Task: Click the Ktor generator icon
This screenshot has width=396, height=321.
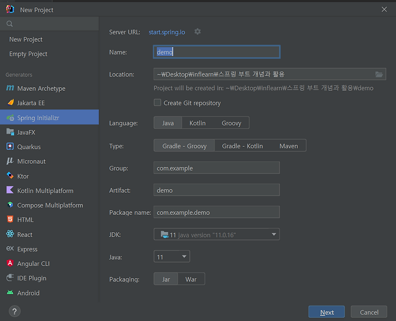Action: (10, 175)
